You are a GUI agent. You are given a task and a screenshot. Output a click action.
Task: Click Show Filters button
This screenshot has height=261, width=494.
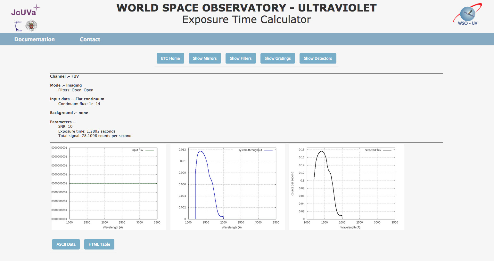click(x=241, y=58)
